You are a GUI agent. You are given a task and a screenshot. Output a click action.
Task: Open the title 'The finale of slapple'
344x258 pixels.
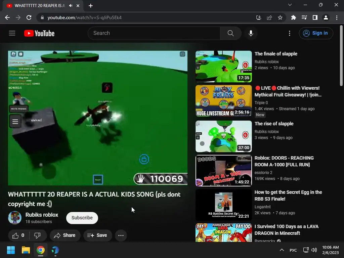tap(276, 54)
